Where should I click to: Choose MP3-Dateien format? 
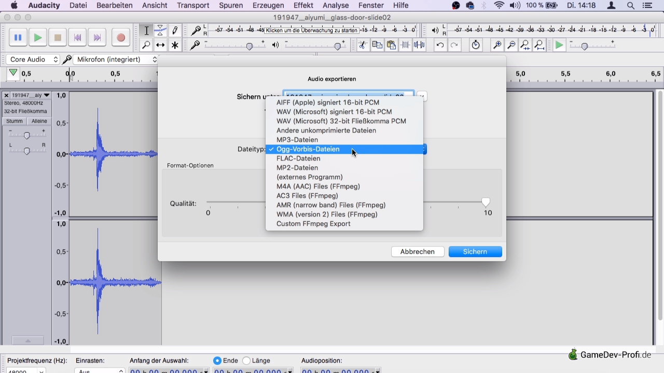[x=344, y=140]
